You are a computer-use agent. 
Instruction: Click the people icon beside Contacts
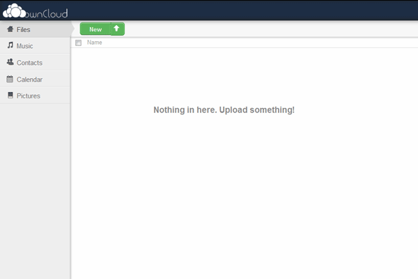click(10, 62)
